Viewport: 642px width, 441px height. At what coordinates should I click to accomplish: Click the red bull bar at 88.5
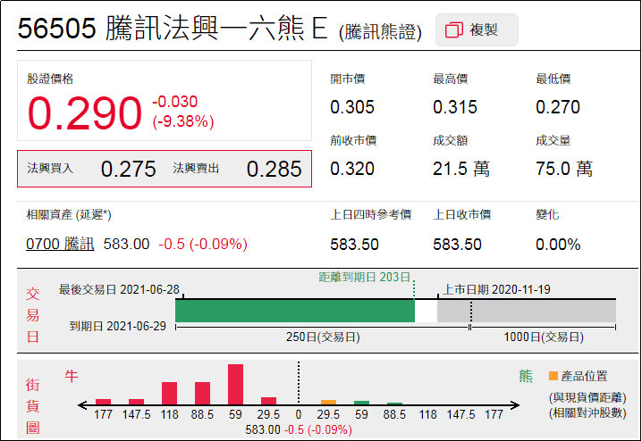[202, 393]
